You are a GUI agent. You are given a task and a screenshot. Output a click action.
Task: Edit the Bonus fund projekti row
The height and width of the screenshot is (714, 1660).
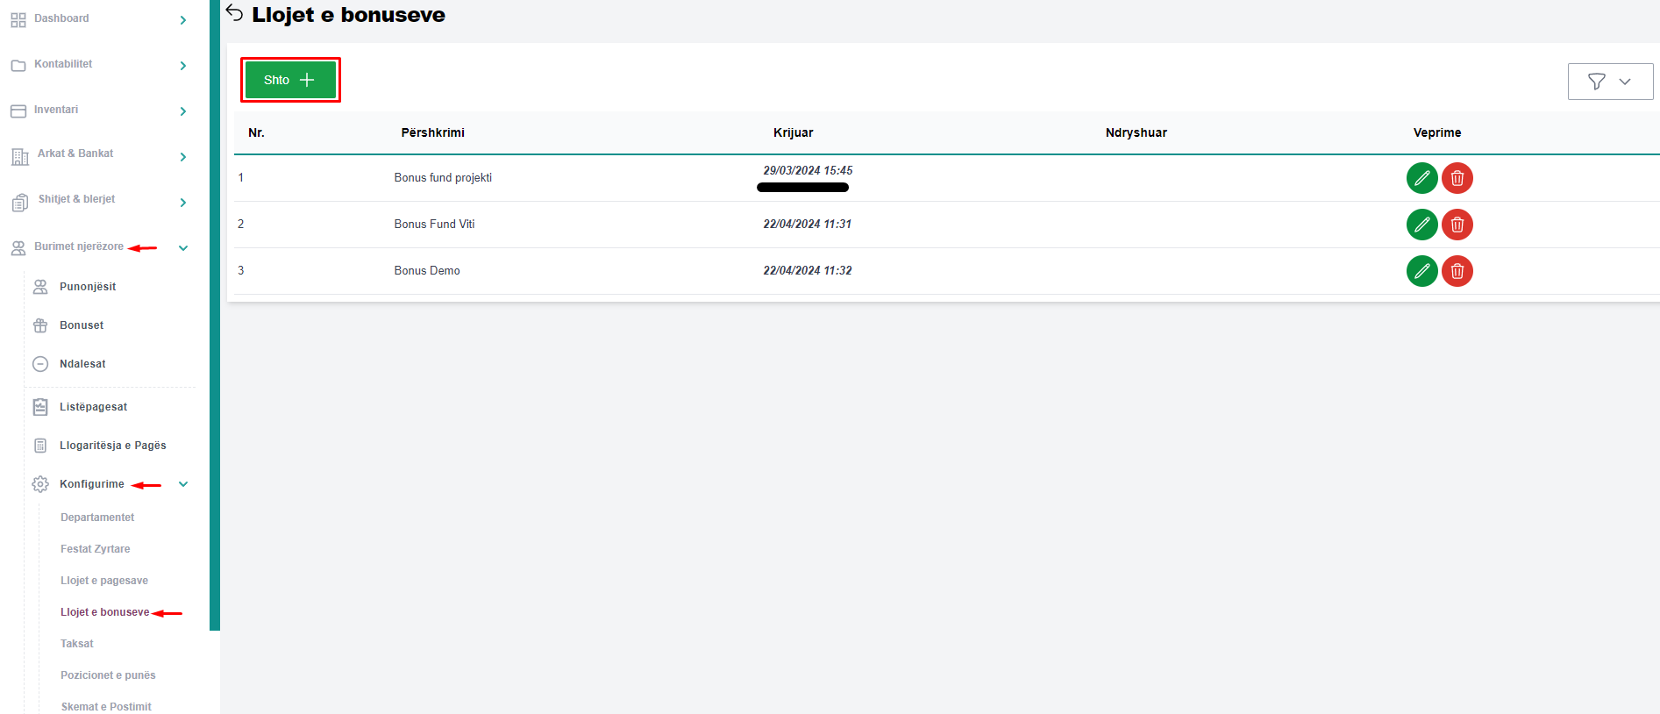click(x=1421, y=178)
